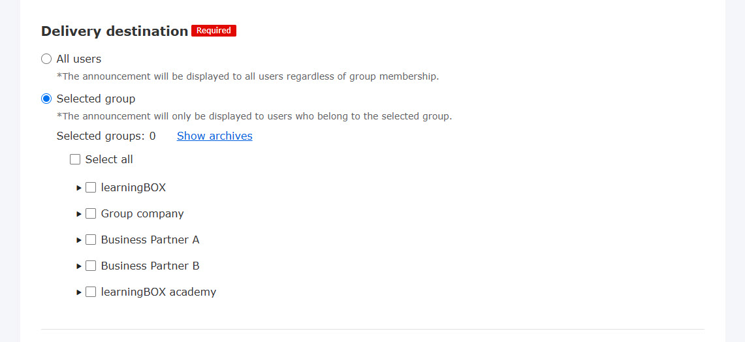Click the Business Partner B label text

(150, 266)
